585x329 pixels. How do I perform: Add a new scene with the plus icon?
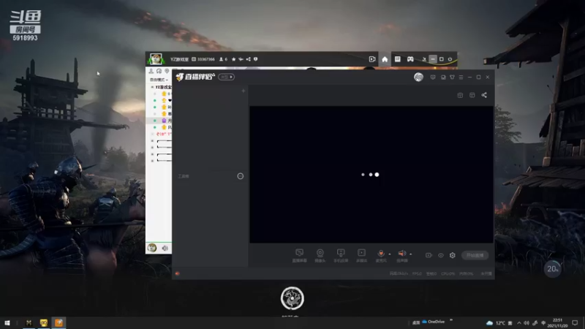[x=244, y=91]
